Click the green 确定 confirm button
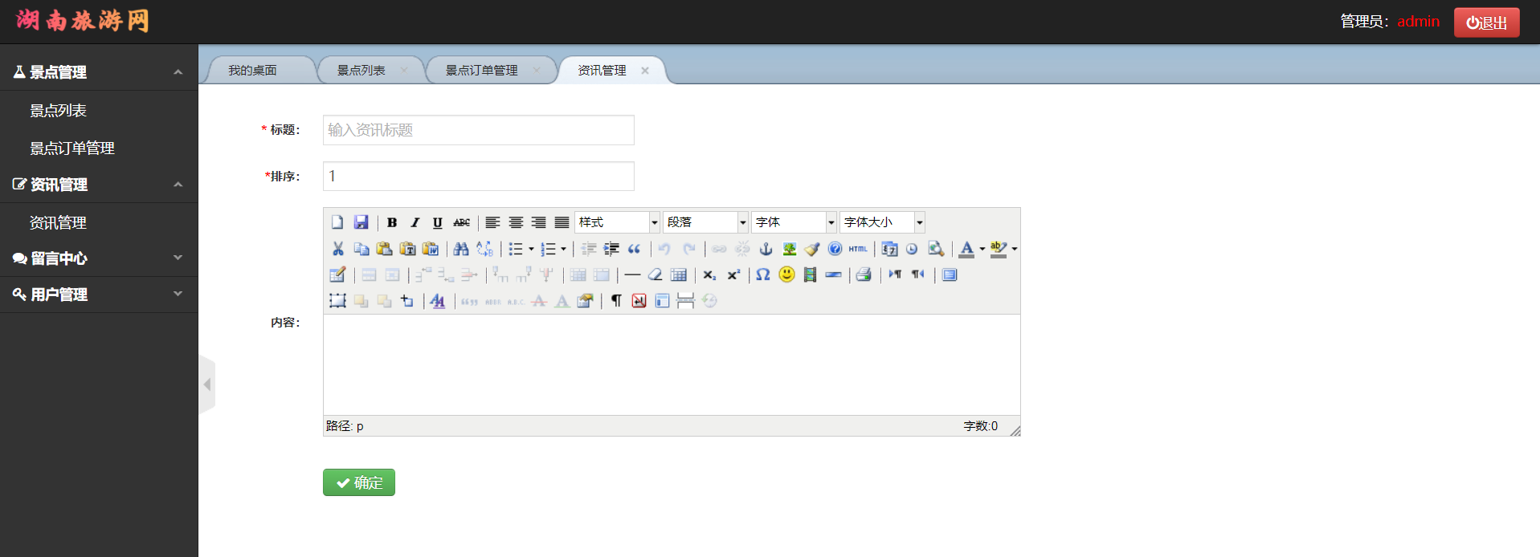The height and width of the screenshot is (557, 1540). coord(359,482)
